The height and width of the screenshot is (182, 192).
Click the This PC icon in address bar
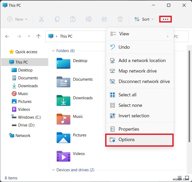[x=51, y=36]
